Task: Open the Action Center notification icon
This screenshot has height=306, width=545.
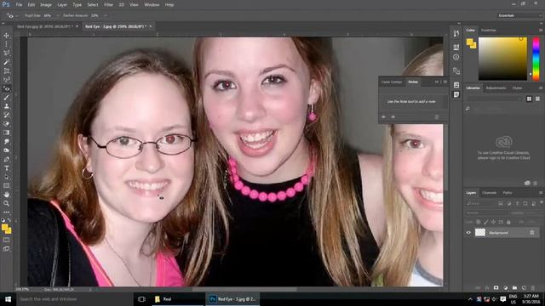Action: point(502,299)
